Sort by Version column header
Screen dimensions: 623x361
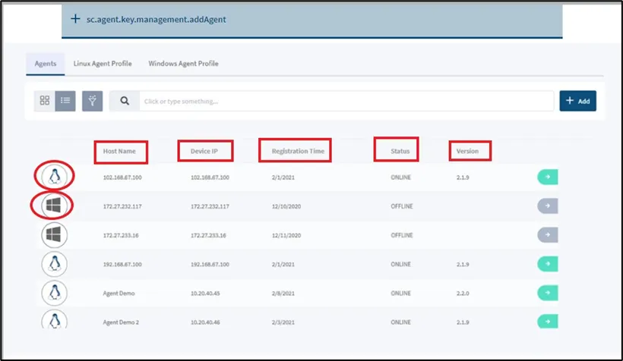[x=467, y=151]
